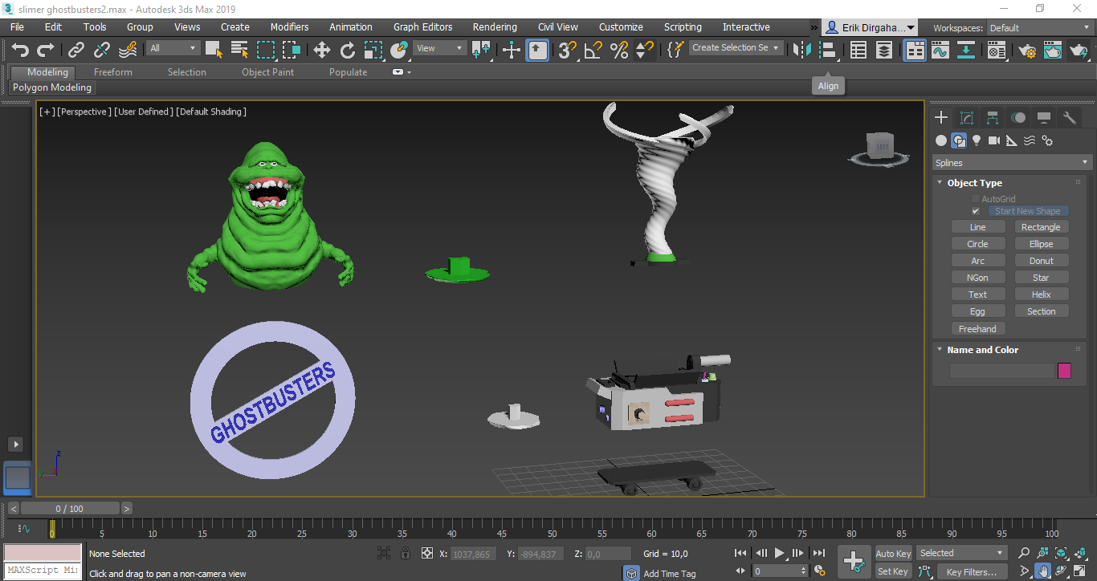Select Lights category in Create panel
The width and height of the screenshot is (1097, 581).
click(977, 140)
